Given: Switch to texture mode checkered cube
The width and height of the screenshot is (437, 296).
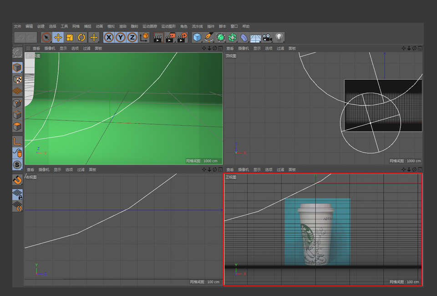Looking at the screenshot, I should point(17,80).
